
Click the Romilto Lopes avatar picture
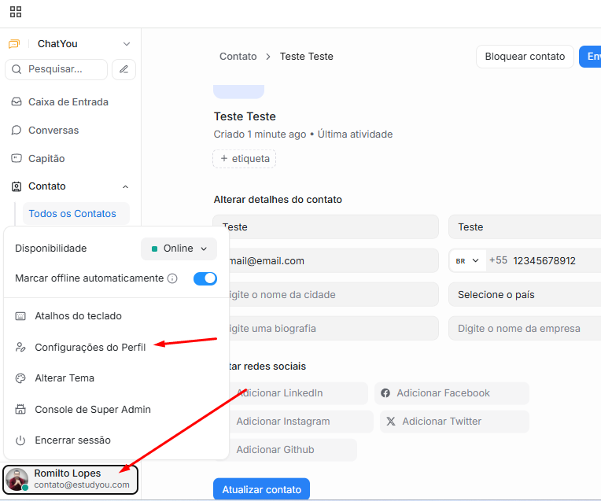click(17, 479)
